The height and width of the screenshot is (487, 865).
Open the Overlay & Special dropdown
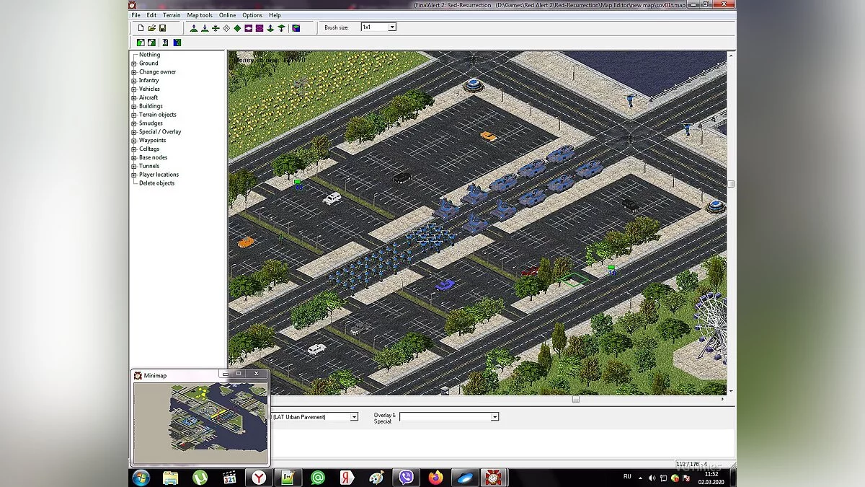[x=494, y=417]
